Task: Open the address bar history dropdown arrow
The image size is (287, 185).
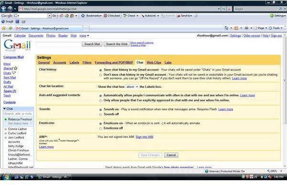Action: (x=219, y=9)
